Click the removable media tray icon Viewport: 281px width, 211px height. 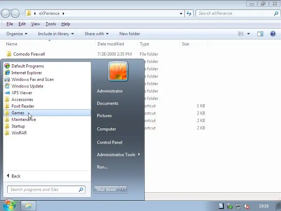click(221, 206)
